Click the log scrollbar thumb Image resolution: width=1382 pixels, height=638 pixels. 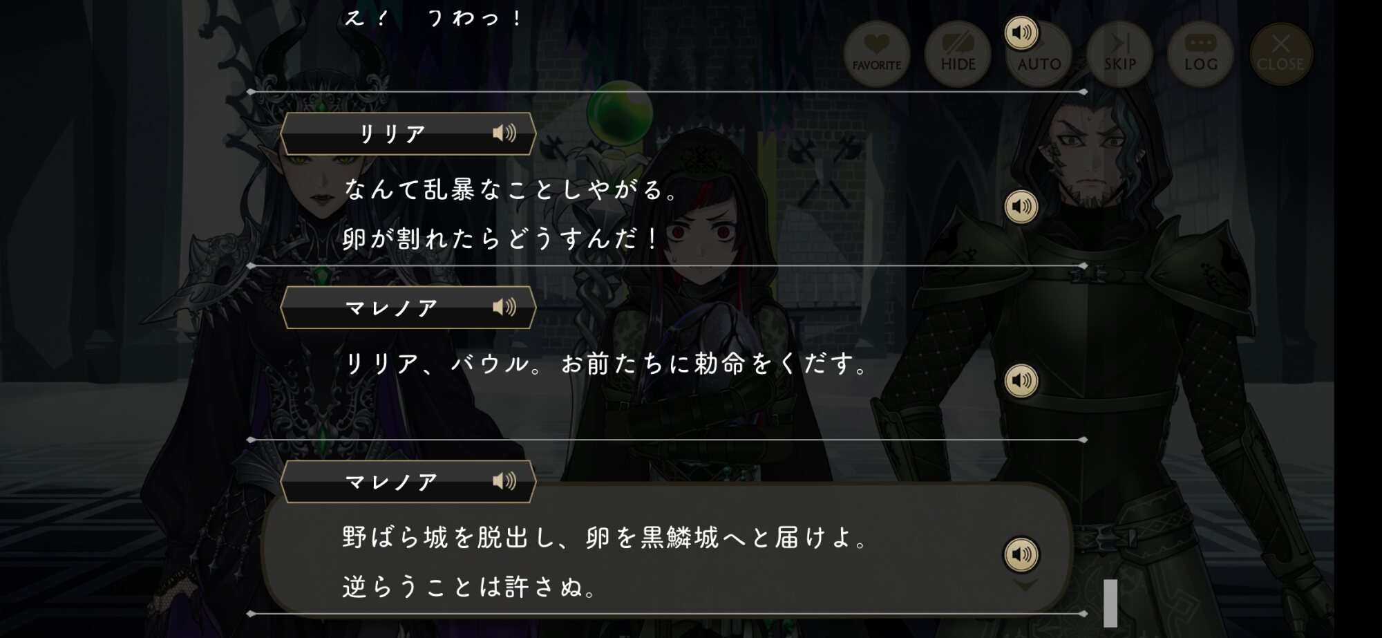[1110, 603]
